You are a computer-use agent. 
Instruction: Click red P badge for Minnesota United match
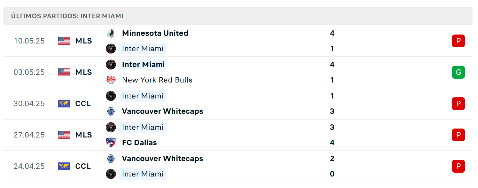point(458,41)
